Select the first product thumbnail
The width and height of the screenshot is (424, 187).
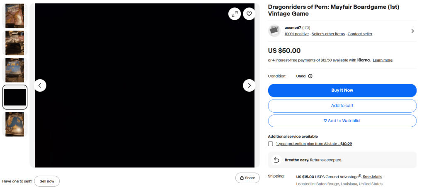[15, 16]
